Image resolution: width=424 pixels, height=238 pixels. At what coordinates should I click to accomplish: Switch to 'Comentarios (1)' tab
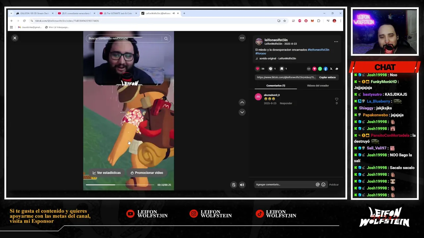pyautogui.click(x=276, y=86)
